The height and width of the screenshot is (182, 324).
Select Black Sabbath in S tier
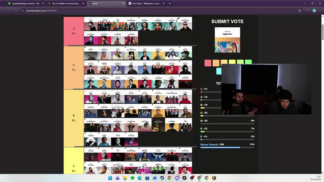click(x=131, y=24)
